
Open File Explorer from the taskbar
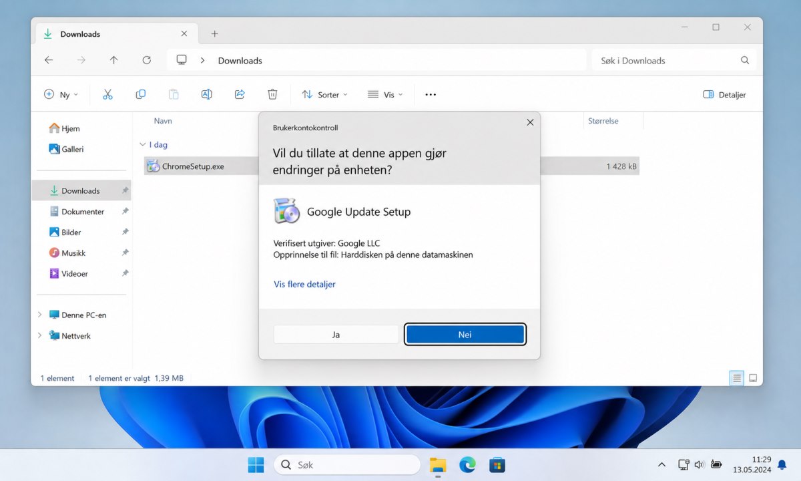(438, 464)
